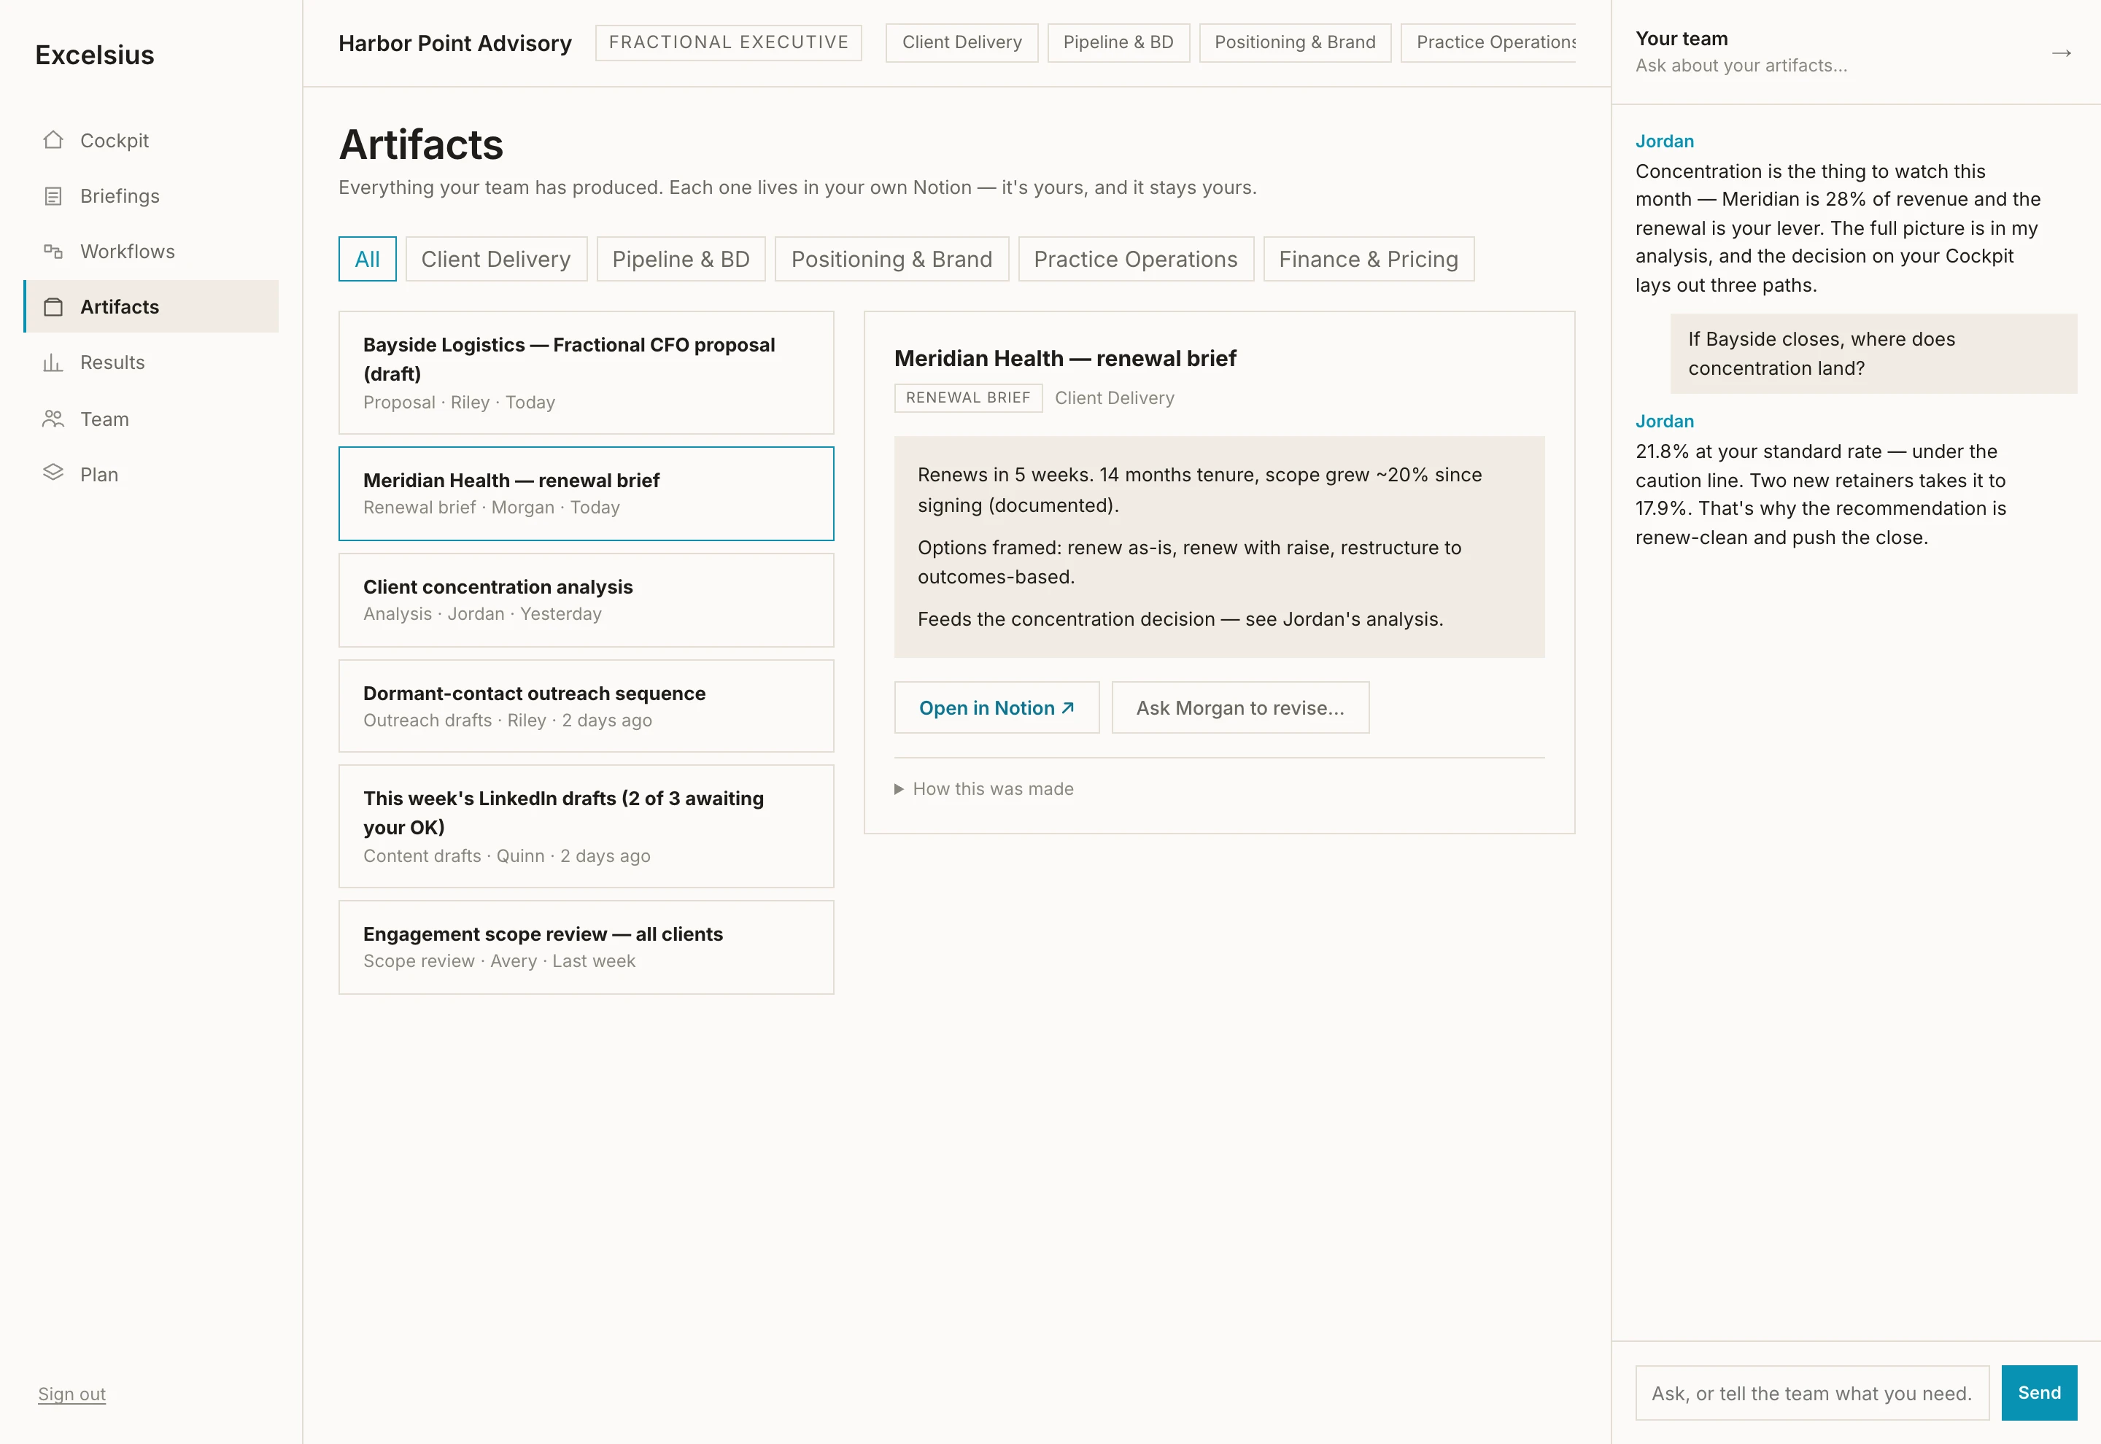This screenshot has height=1444, width=2101.
Task: Focus the 'Ask, or tell the team' input
Action: pyautogui.click(x=1811, y=1392)
